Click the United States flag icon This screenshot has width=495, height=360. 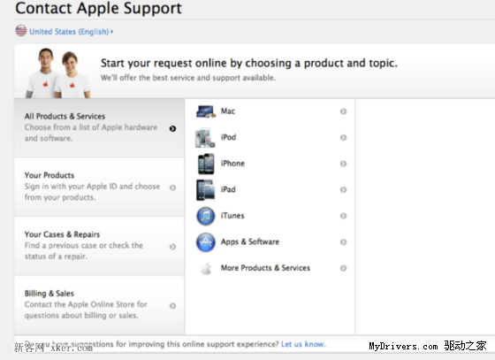pyautogui.click(x=21, y=31)
